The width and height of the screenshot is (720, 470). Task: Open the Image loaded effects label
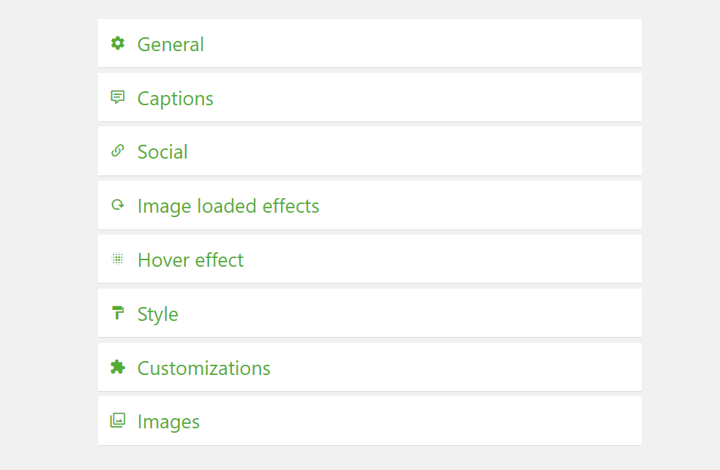coord(228,206)
